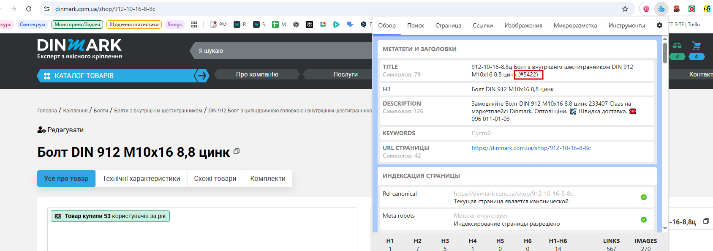Open the SEO extension with red S
The height and width of the screenshot is (251, 713).
(x=677, y=9)
